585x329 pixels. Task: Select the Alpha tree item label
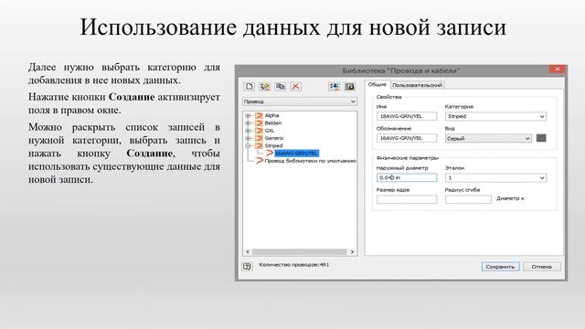[272, 115]
